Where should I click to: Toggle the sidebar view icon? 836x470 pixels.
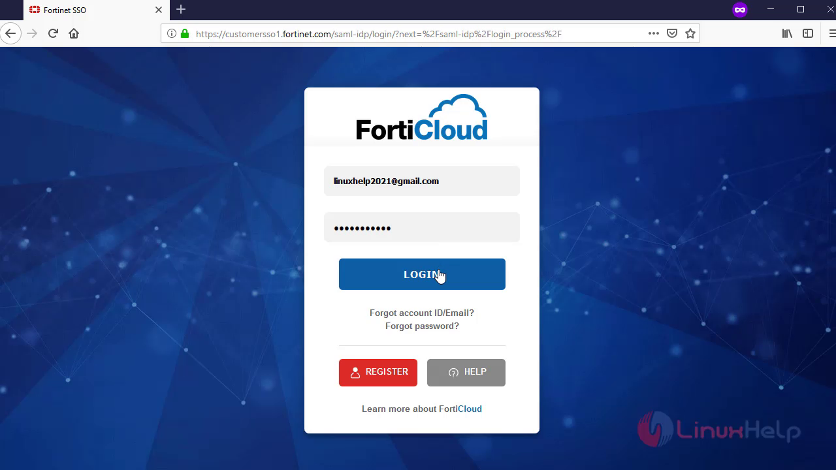[x=808, y=33]
